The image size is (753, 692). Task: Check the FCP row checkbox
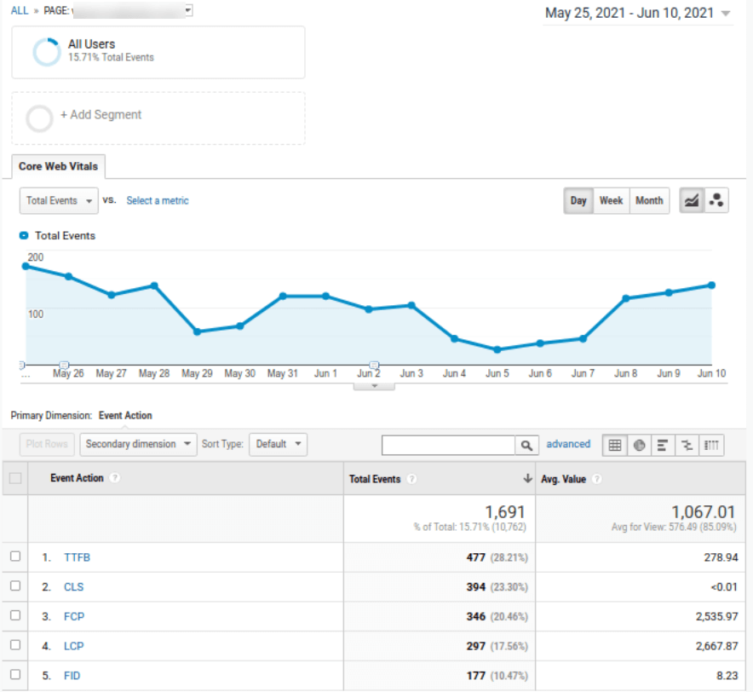tap(14, 615)
